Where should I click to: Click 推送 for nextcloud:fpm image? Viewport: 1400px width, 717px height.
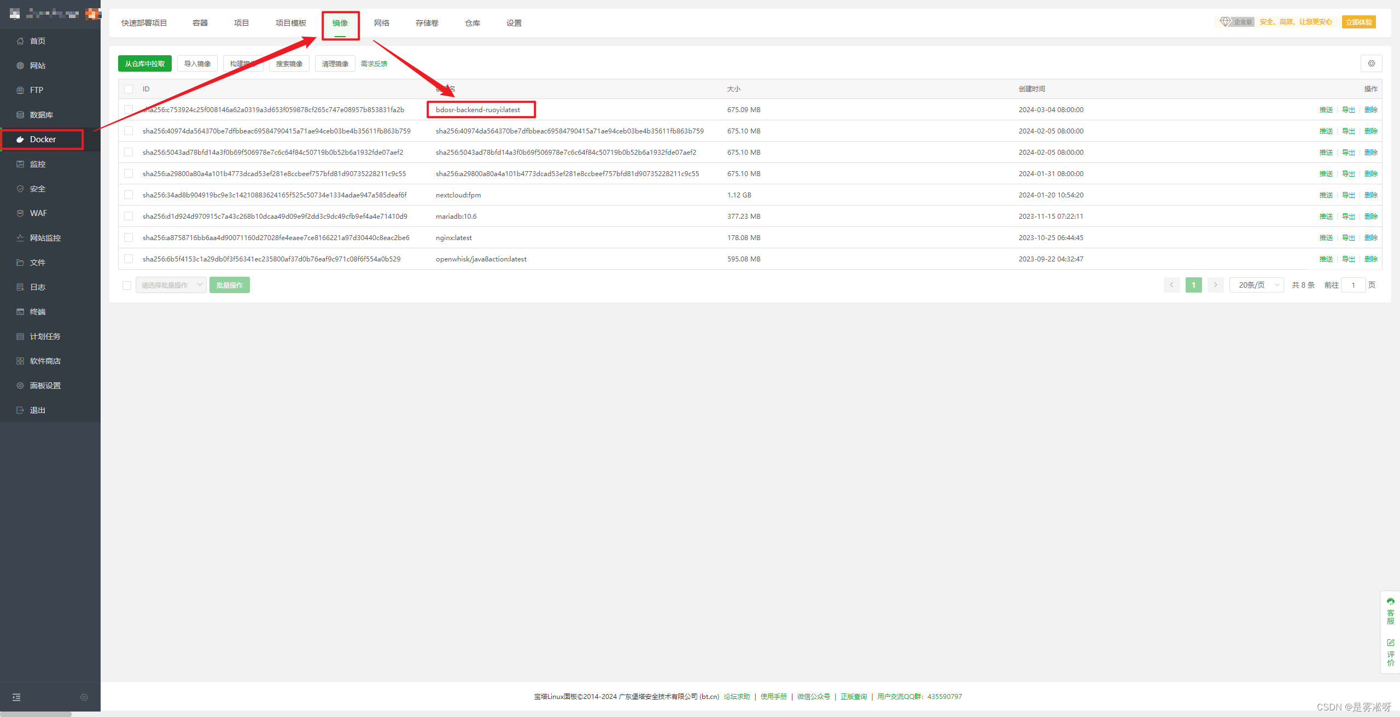tap(1326, 195)
